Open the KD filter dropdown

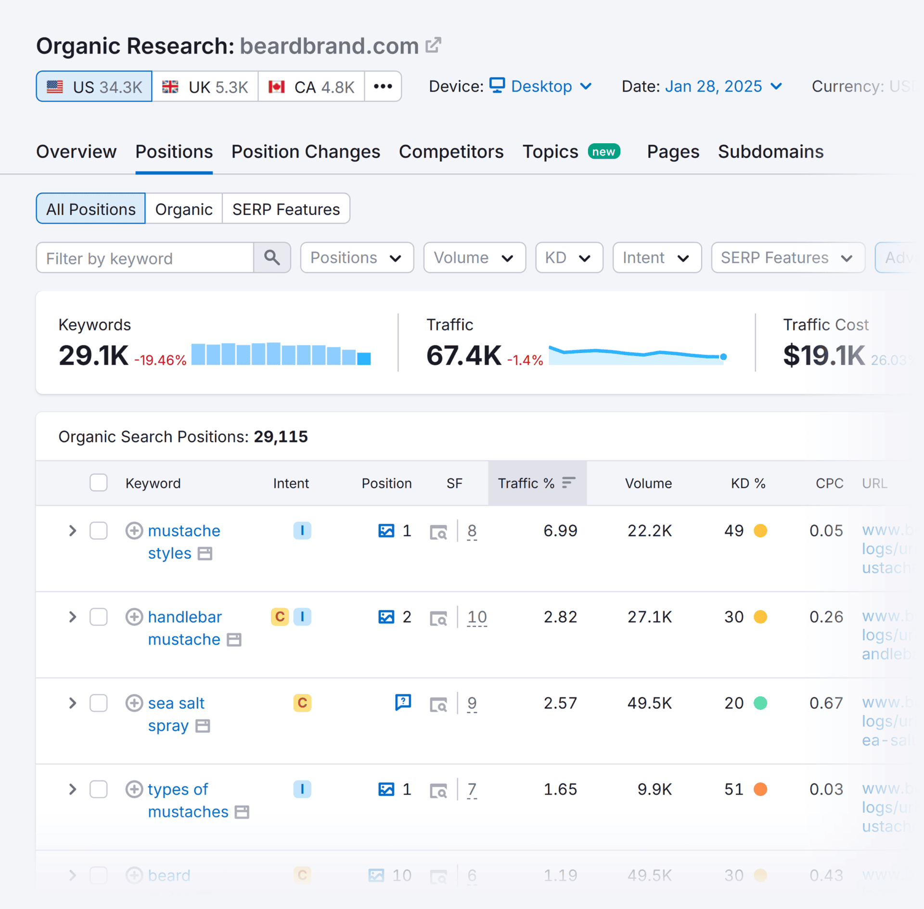[569, 258]
